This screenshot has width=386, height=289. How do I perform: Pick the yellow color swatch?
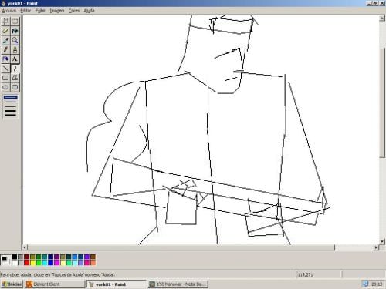click(32, 263)
